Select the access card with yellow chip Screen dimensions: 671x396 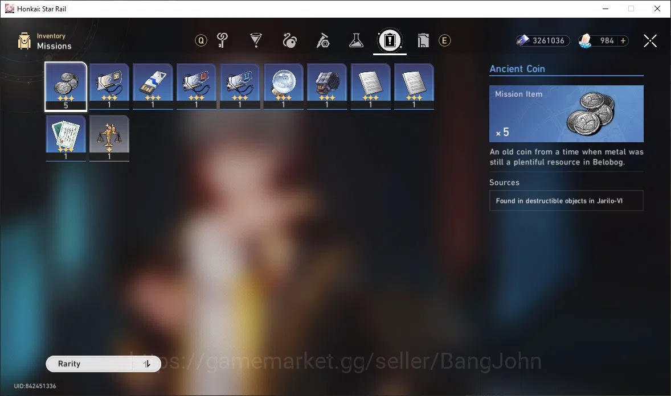pyautogui.click(x=109, y=86)
